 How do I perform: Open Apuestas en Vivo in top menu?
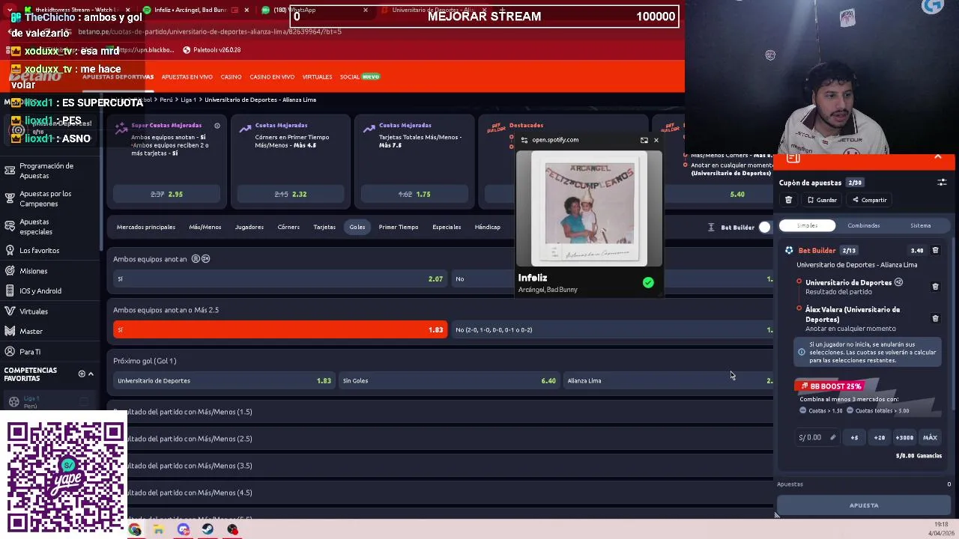point(187,77)
